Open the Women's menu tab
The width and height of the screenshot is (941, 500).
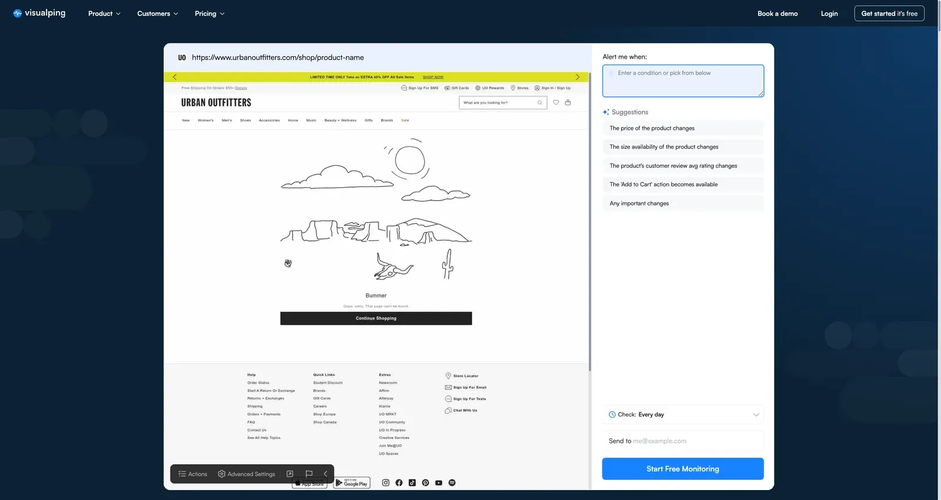(206, 120)
